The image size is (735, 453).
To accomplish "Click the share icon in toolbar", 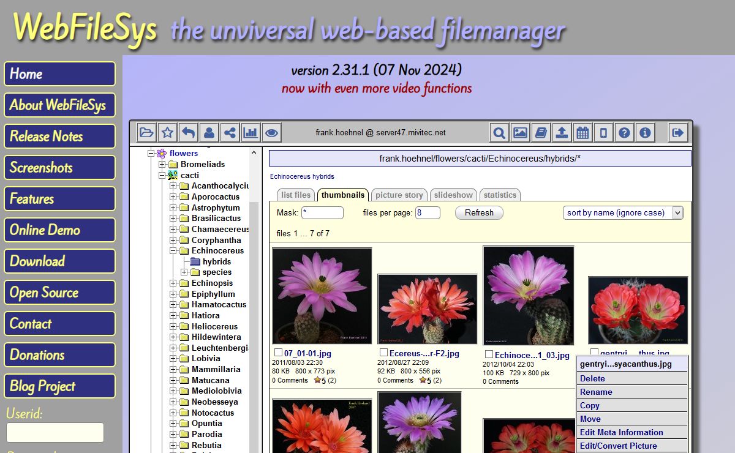I will pos(230,132).
